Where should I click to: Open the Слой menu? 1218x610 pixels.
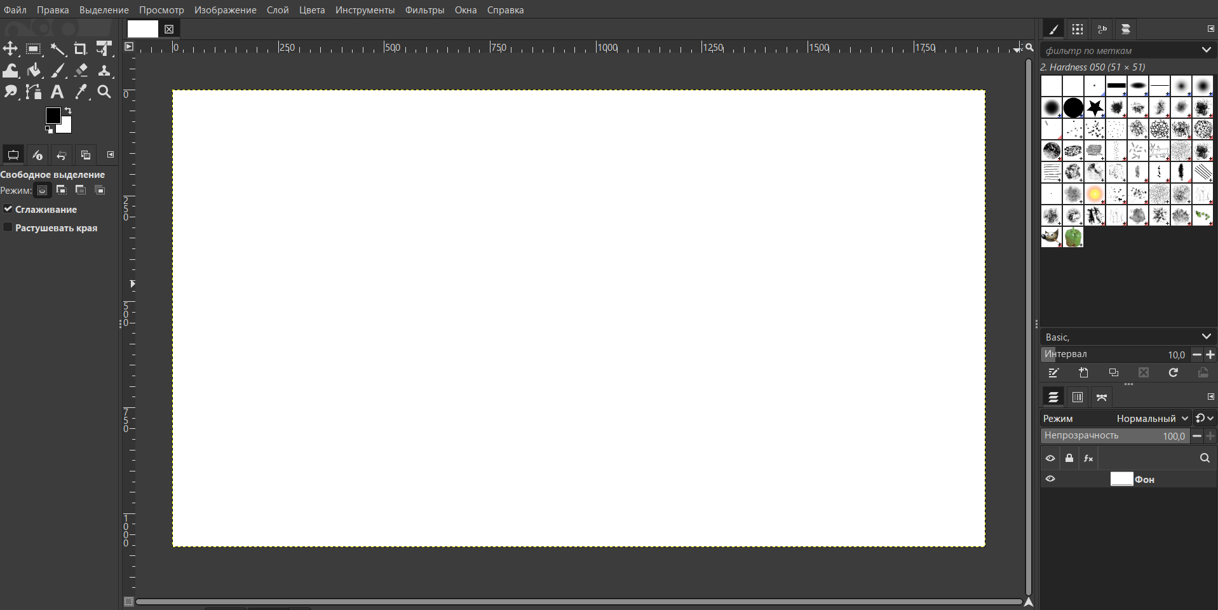(278, 10)
